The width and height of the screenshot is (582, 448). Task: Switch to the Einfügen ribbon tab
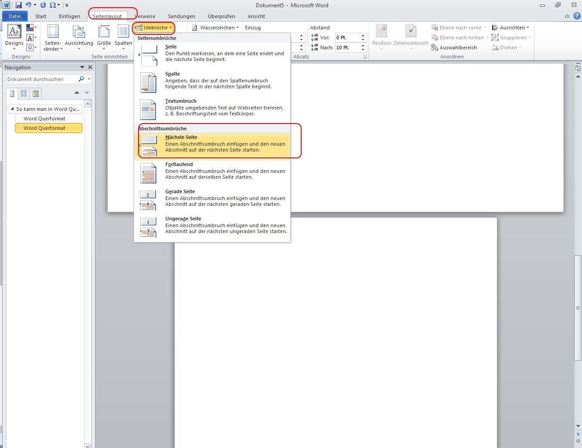tap(69, 16)
